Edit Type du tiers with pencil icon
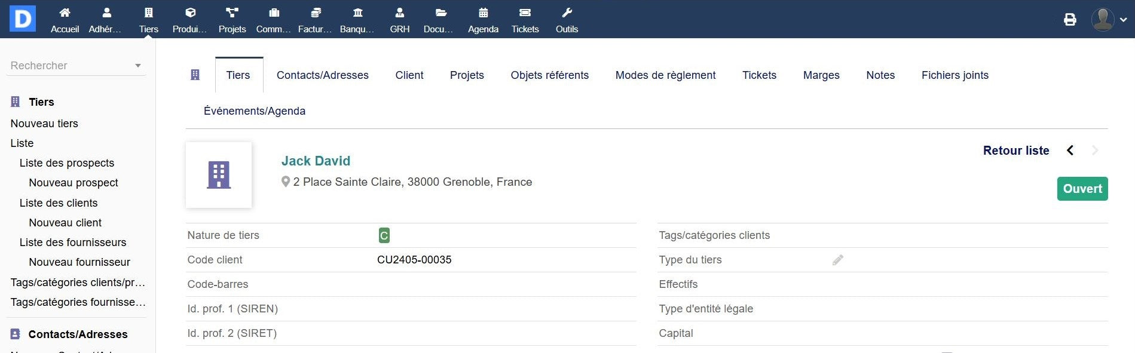 click(838, 260)
